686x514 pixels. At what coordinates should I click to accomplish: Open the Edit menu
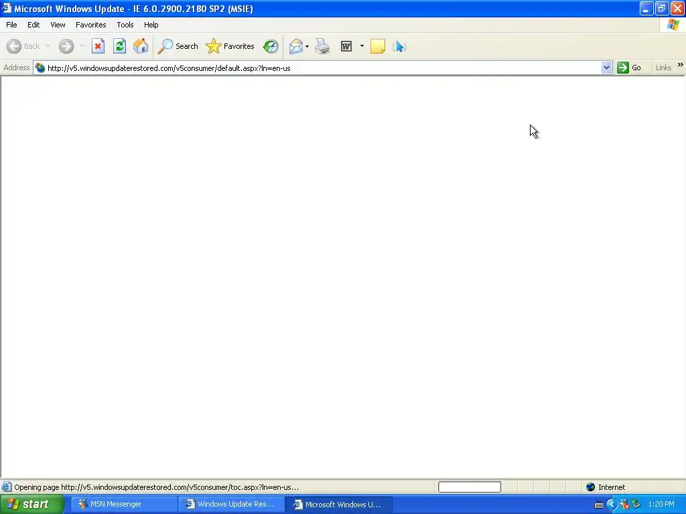coord(33,25)
